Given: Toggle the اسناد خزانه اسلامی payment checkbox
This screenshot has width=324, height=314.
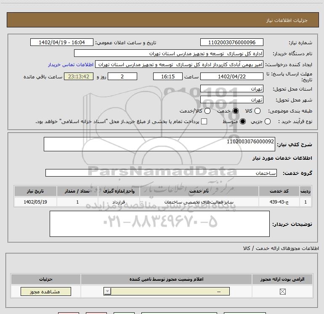Looking at the screenshot, I should (204, 121).
